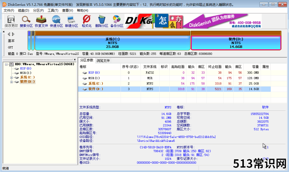Click the 终止柱面 column header
Screen dimensions: 289x172
click(215, 67)
